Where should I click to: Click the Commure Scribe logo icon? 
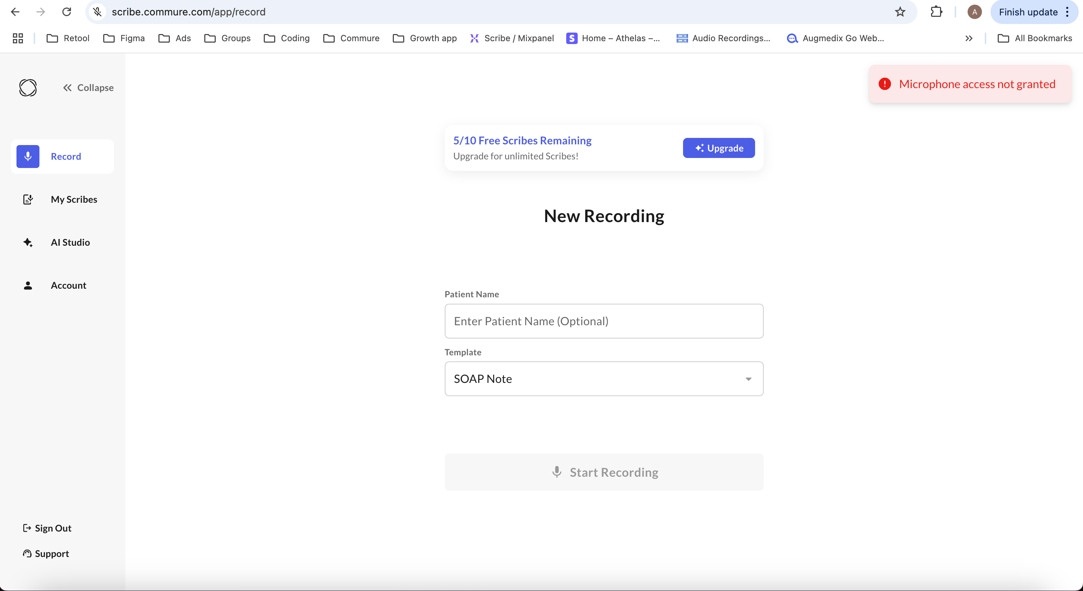click(28, 87)
